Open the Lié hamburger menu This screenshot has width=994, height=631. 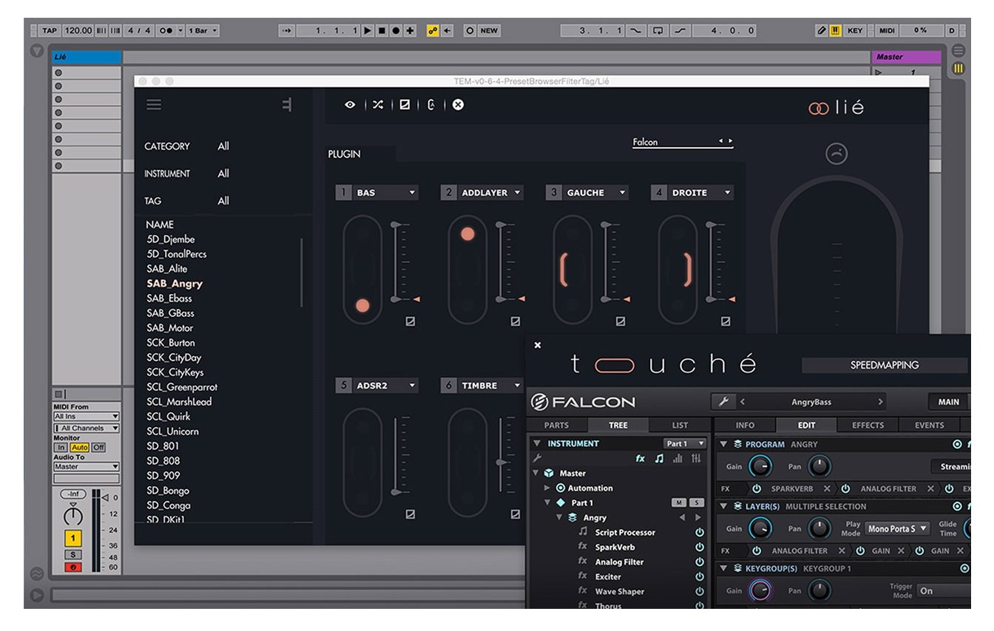pos(154,105)
